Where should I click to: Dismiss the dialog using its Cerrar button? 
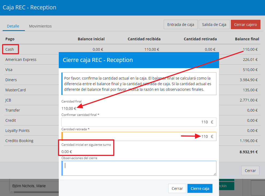point(177,189)
